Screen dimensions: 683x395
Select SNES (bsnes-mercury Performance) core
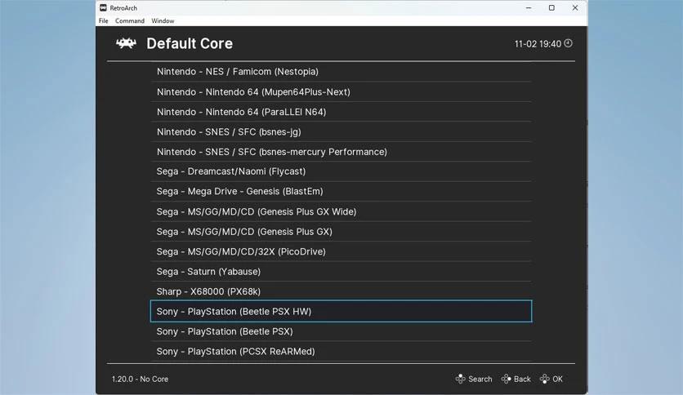341,152
